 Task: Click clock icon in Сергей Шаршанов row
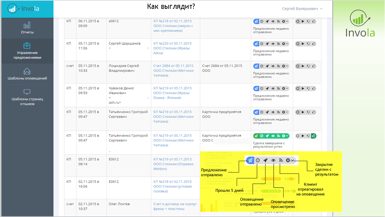pyautogui.click(x=262, y=44)
